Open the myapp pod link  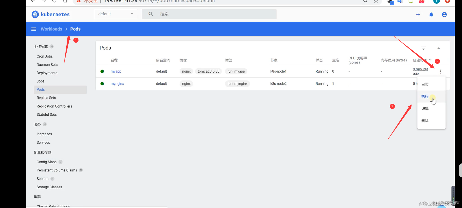pyautogui.click(x=116, y=71)
